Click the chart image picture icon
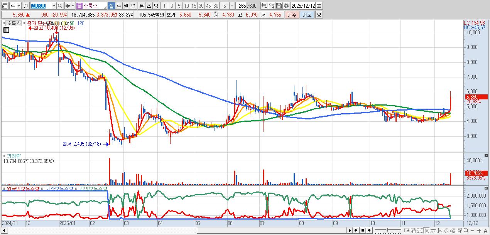Image resolution: width=490 pixels, height=235 pixels. click(x=459, y=230)
